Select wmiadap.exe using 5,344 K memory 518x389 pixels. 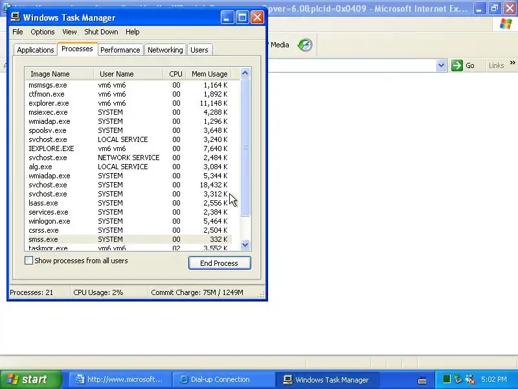[128, 176]
